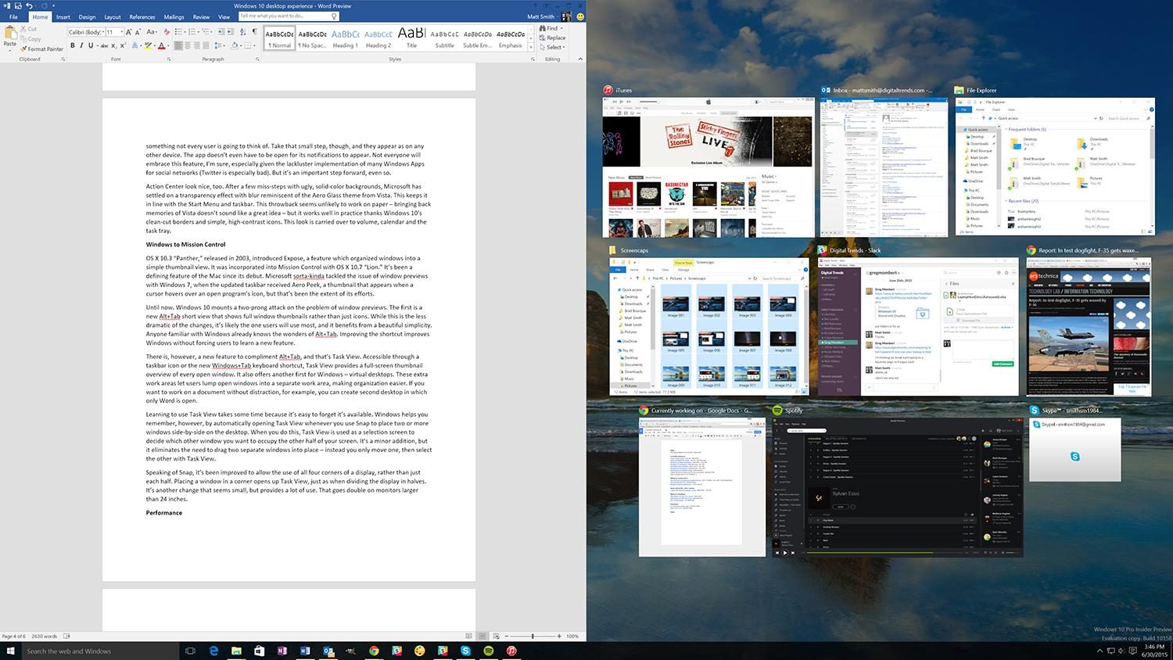1173x660 pixels.
Task: Toggle underline formatting in Word
Action: 91,45
